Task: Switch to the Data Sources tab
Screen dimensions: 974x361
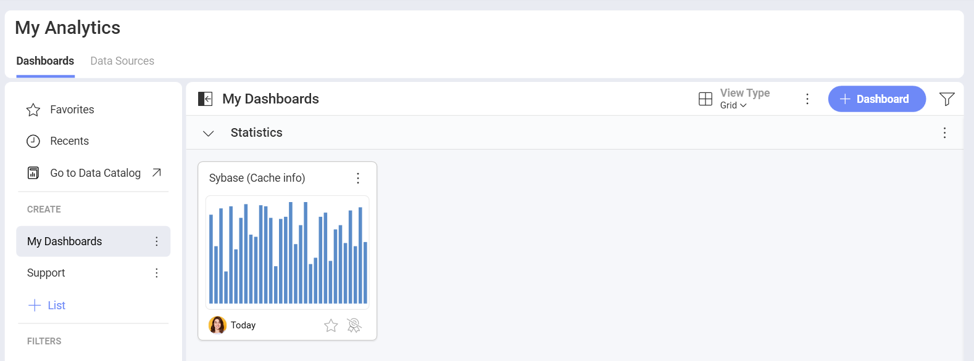Action: pos(122,60)
